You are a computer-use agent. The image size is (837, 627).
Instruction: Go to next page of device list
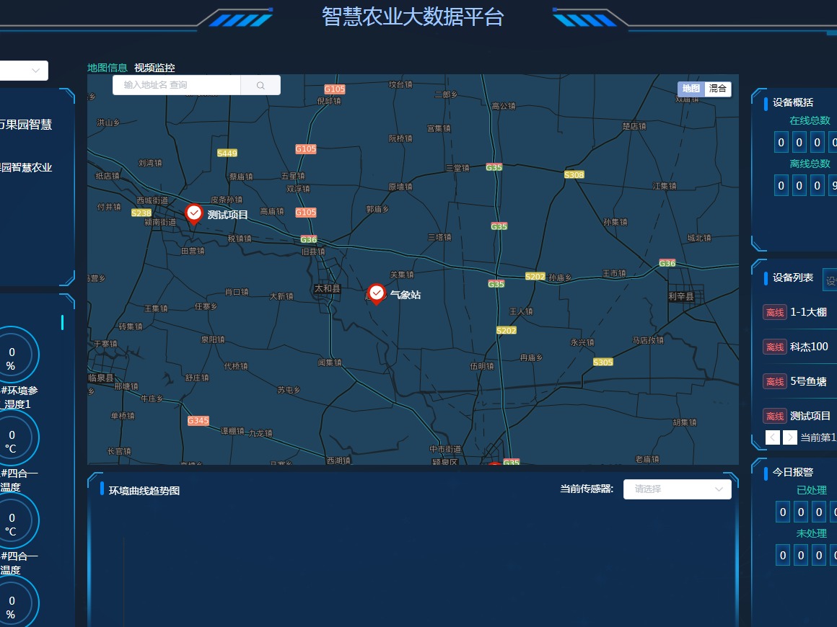790,437
